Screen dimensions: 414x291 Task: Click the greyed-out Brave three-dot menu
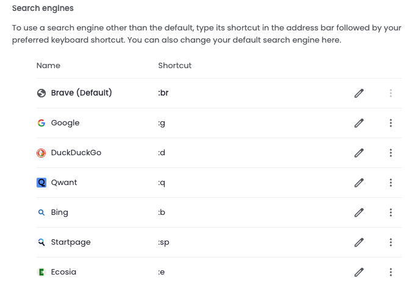391,93
